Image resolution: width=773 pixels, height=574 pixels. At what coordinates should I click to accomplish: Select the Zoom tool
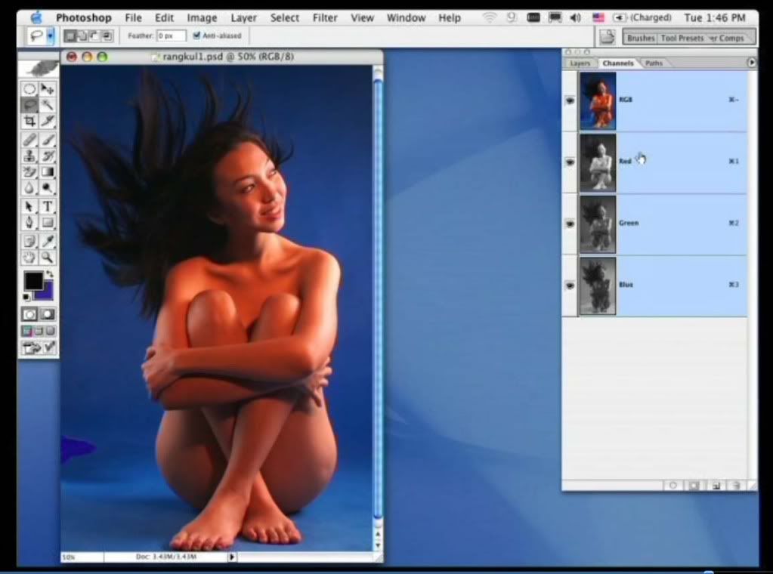pyautogui.click(x=48, y=257)
